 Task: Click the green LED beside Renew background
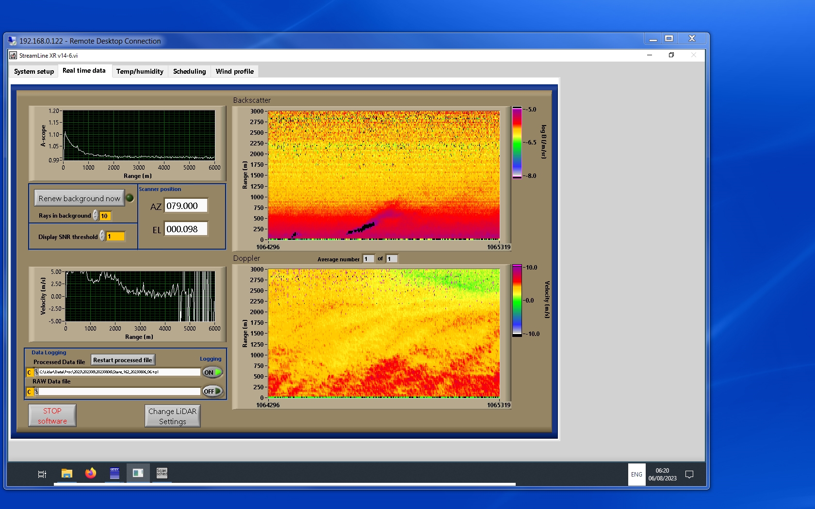tap(130, 198)
